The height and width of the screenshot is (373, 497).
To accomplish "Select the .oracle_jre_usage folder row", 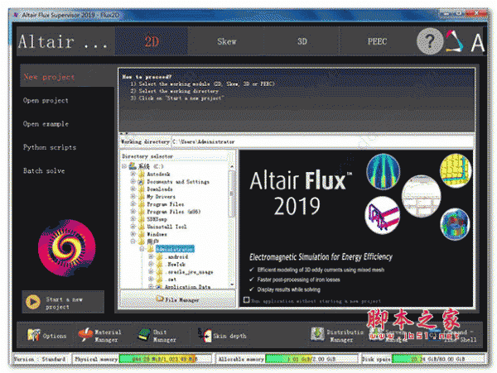I will 189,272.
